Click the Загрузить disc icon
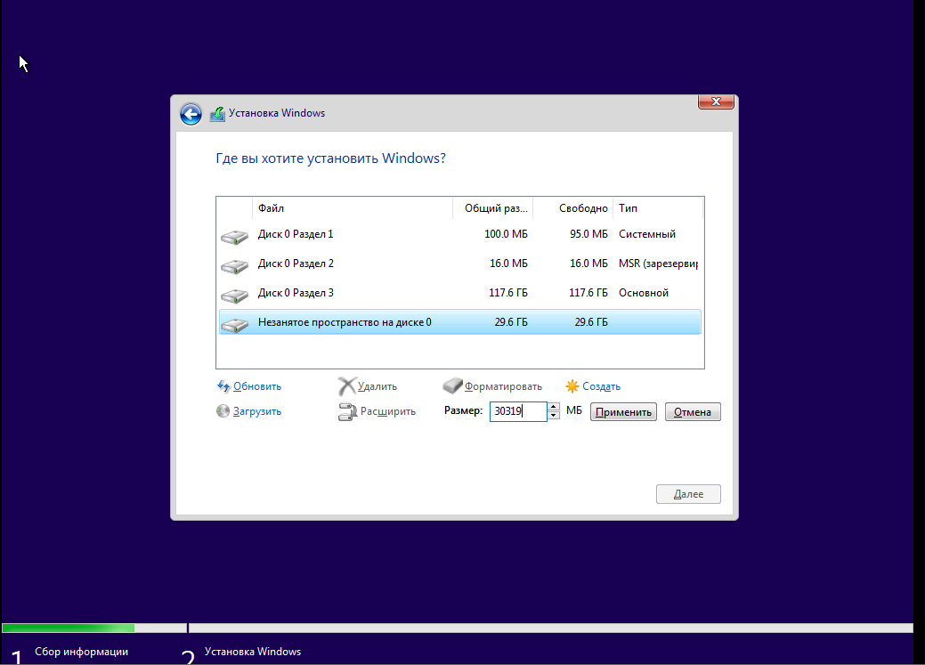Screen dimensions: 925x665 (x=223, y=410)
